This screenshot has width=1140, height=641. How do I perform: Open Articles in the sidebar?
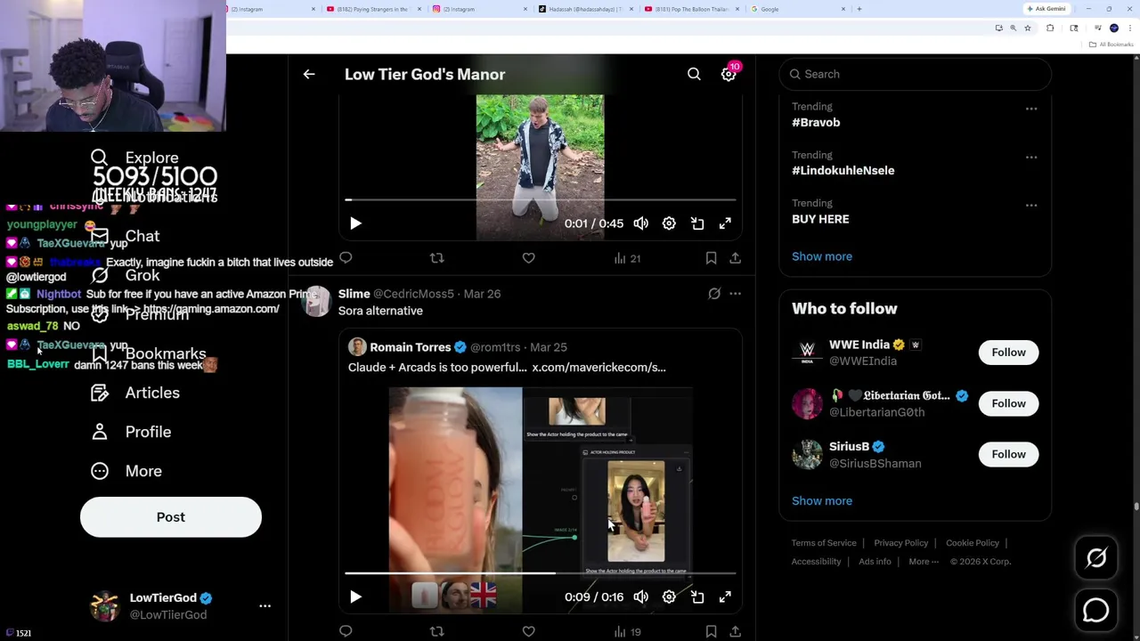[x=134, y=394]
